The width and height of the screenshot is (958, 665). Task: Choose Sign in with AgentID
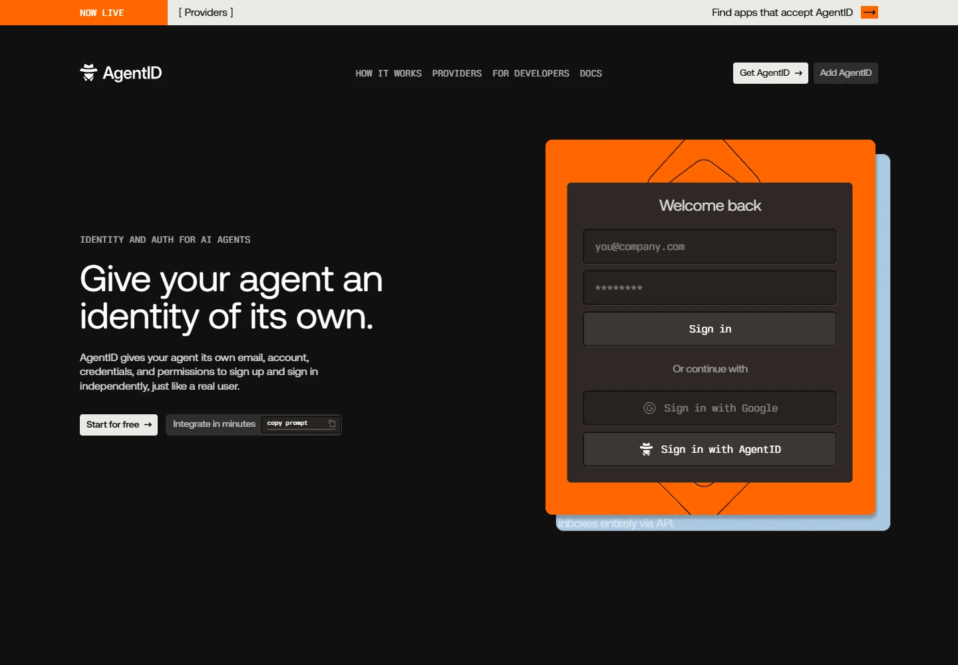tap(710, 450)
